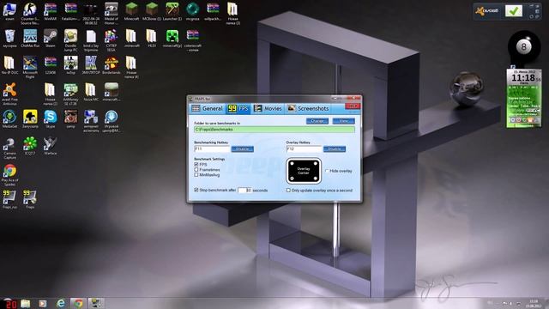Click the Overlay Hotkey F12 field
The height and width of the screenshot is (309, 549).
304,148
